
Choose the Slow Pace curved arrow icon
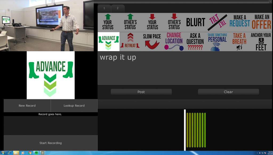[x=152, y=41]
